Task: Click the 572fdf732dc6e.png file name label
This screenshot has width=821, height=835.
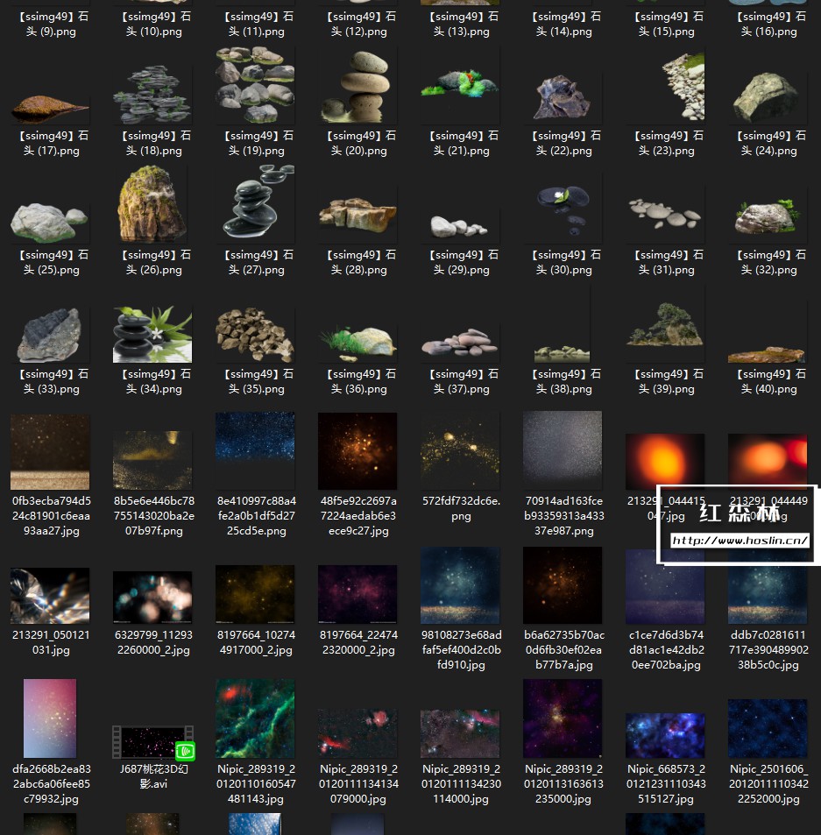Action: pyautogui.click(x=461, y=508)
